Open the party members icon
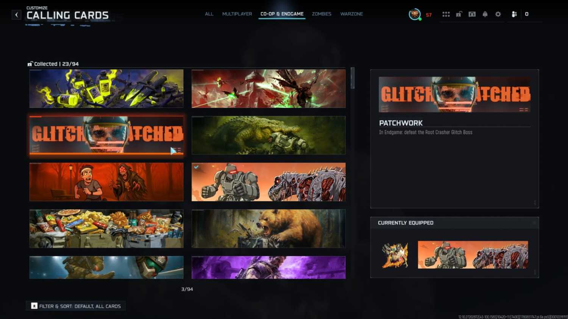 tap(514, 14)
